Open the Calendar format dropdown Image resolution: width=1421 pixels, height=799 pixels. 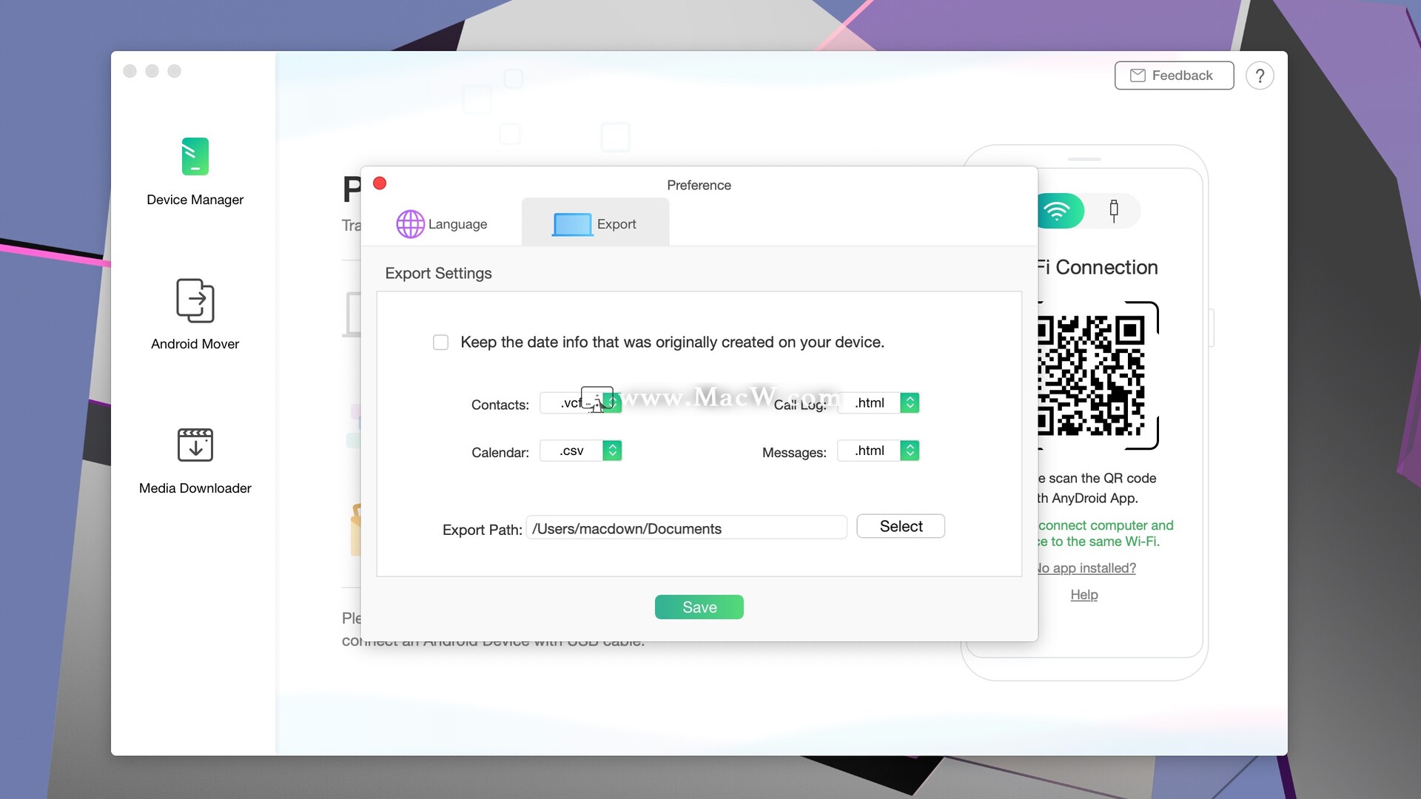581,451
